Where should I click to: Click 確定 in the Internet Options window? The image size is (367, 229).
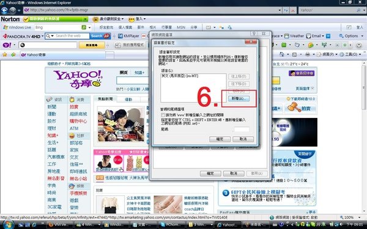click(210, 173)
